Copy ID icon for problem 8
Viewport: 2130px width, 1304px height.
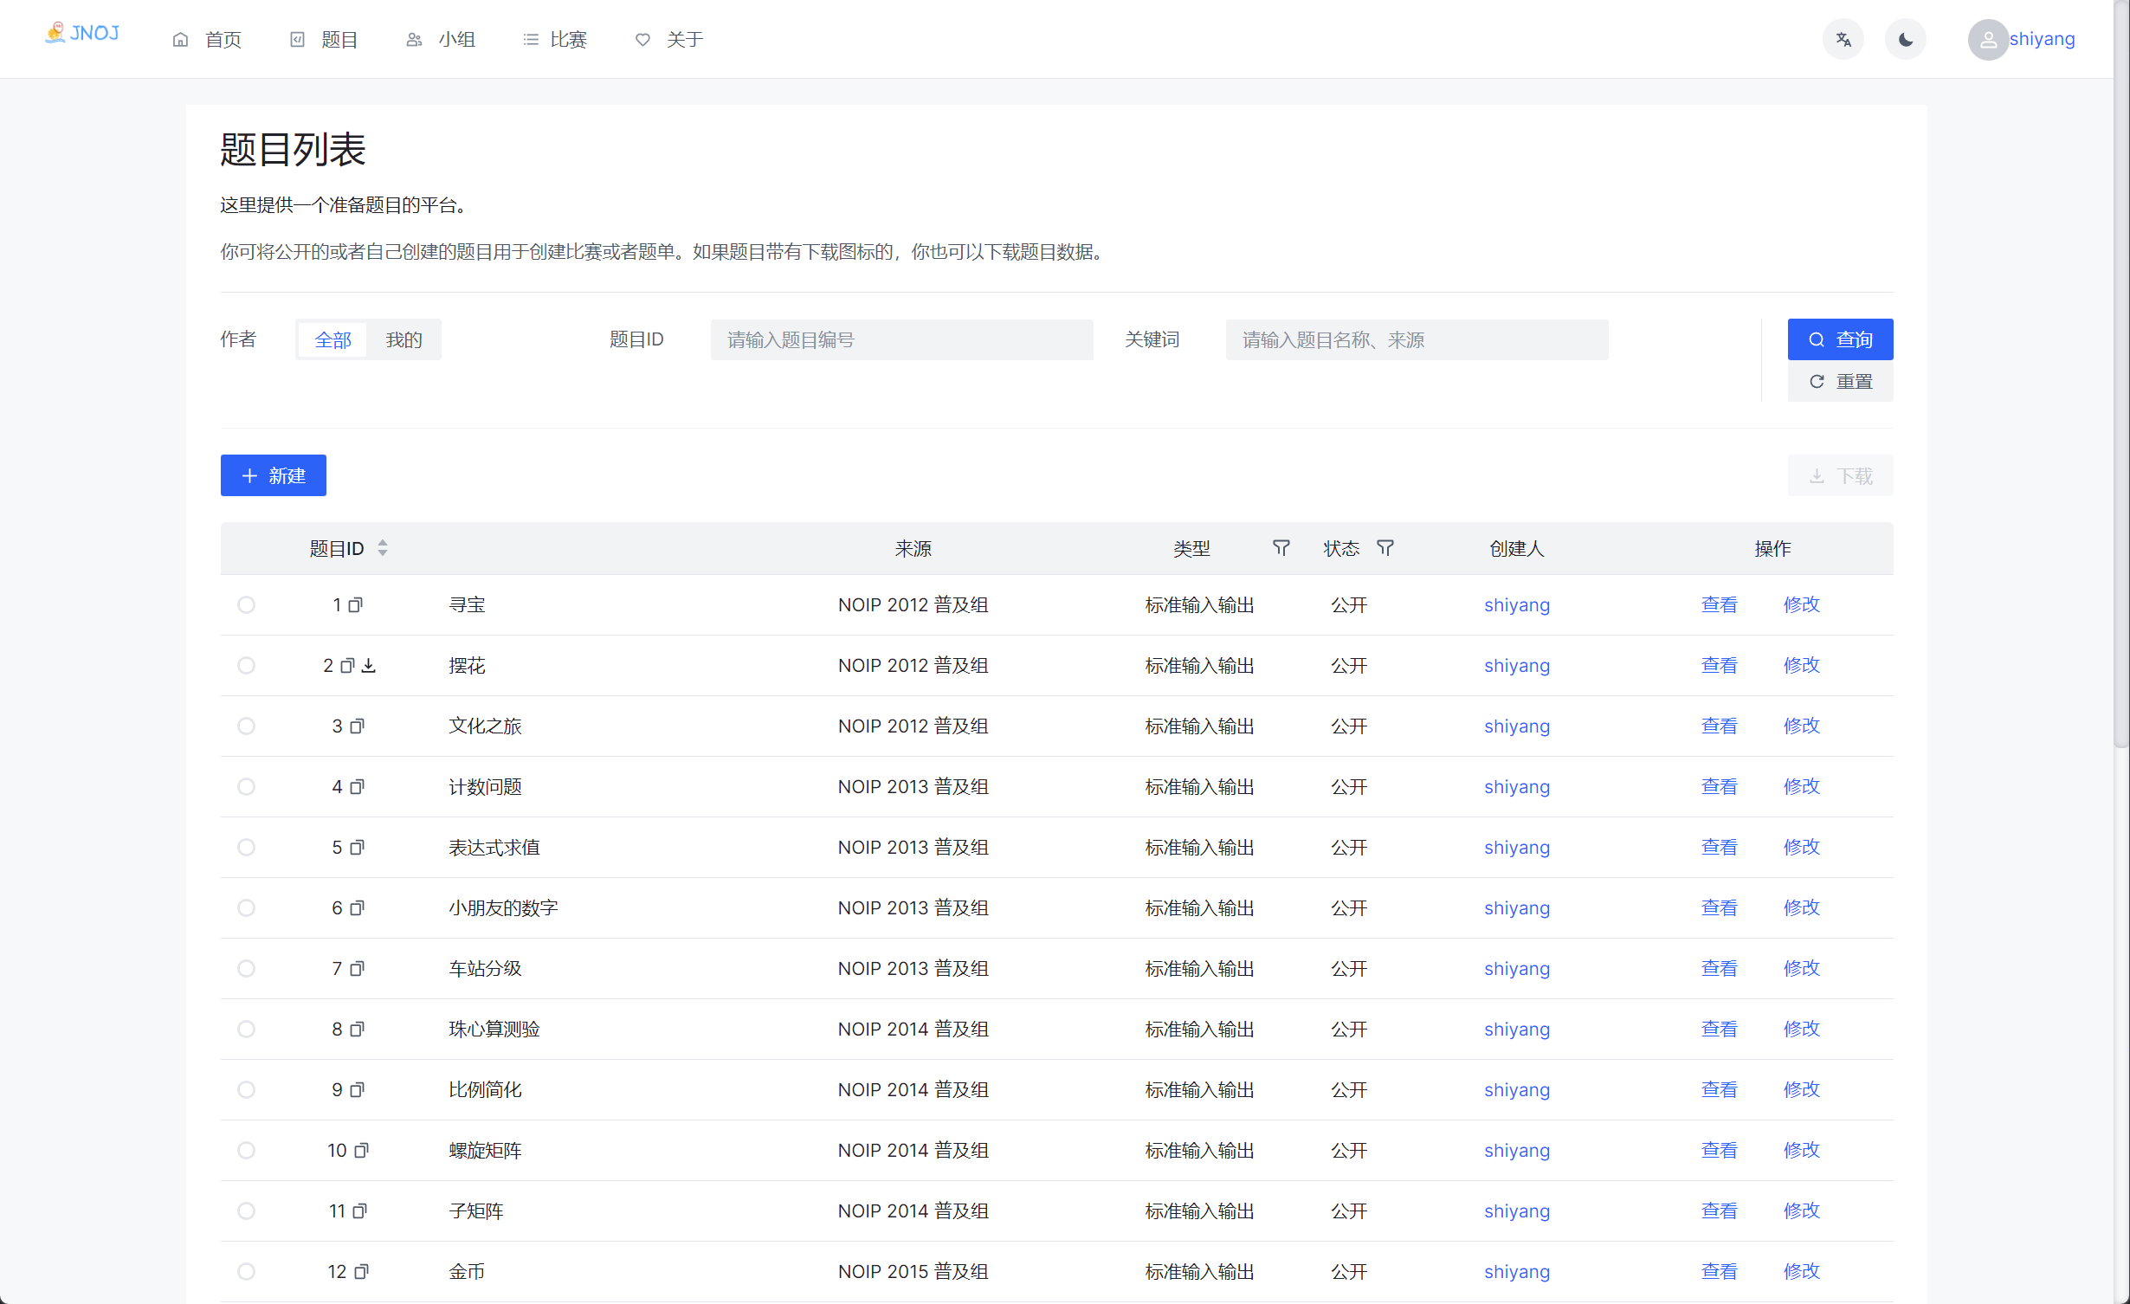point(357,1029)
